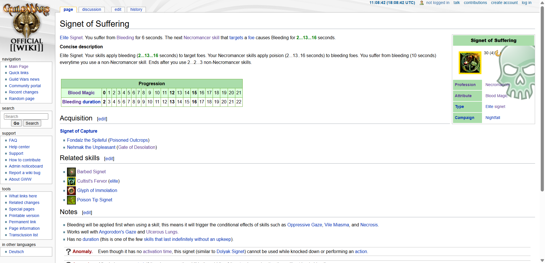
Task: Edit the Related skills section
Action: [109, 159]
